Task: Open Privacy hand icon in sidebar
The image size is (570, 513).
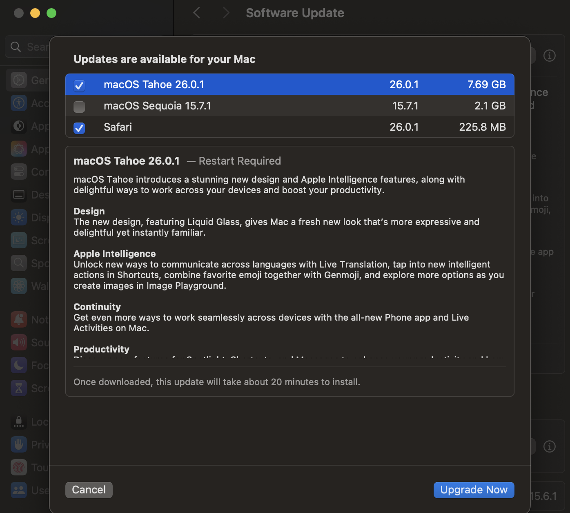Action: point(19,444)
